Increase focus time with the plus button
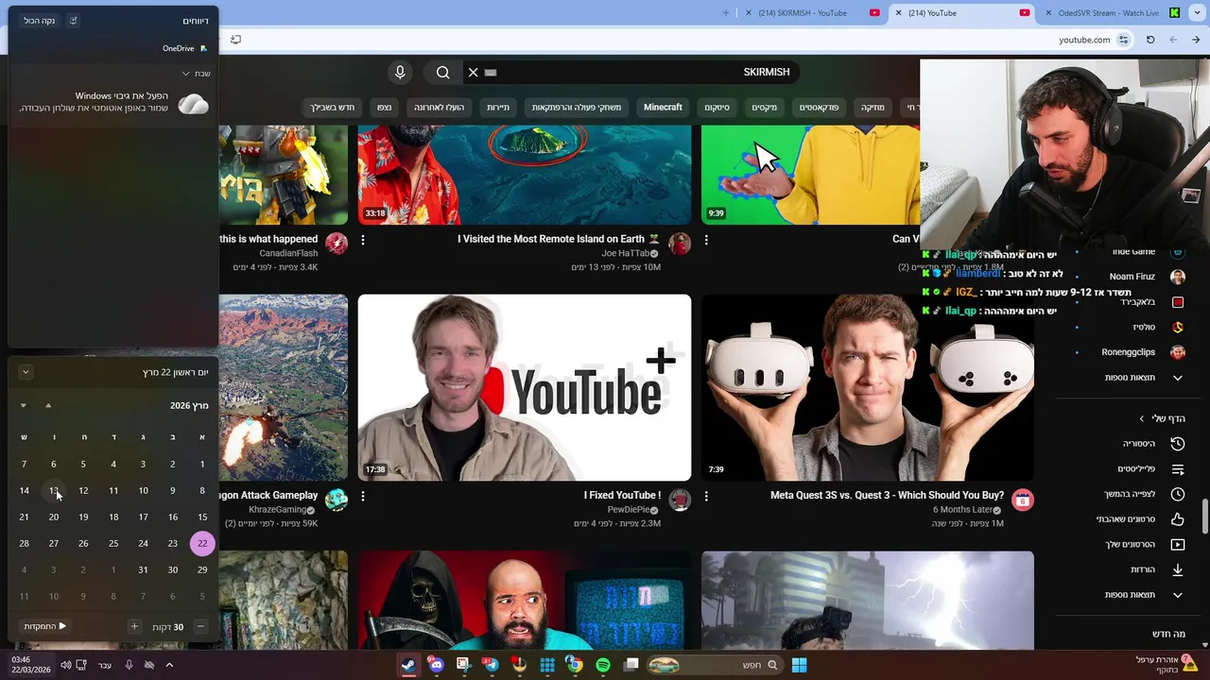Screen dimensions: 1210x680 [x=134, y=626]
